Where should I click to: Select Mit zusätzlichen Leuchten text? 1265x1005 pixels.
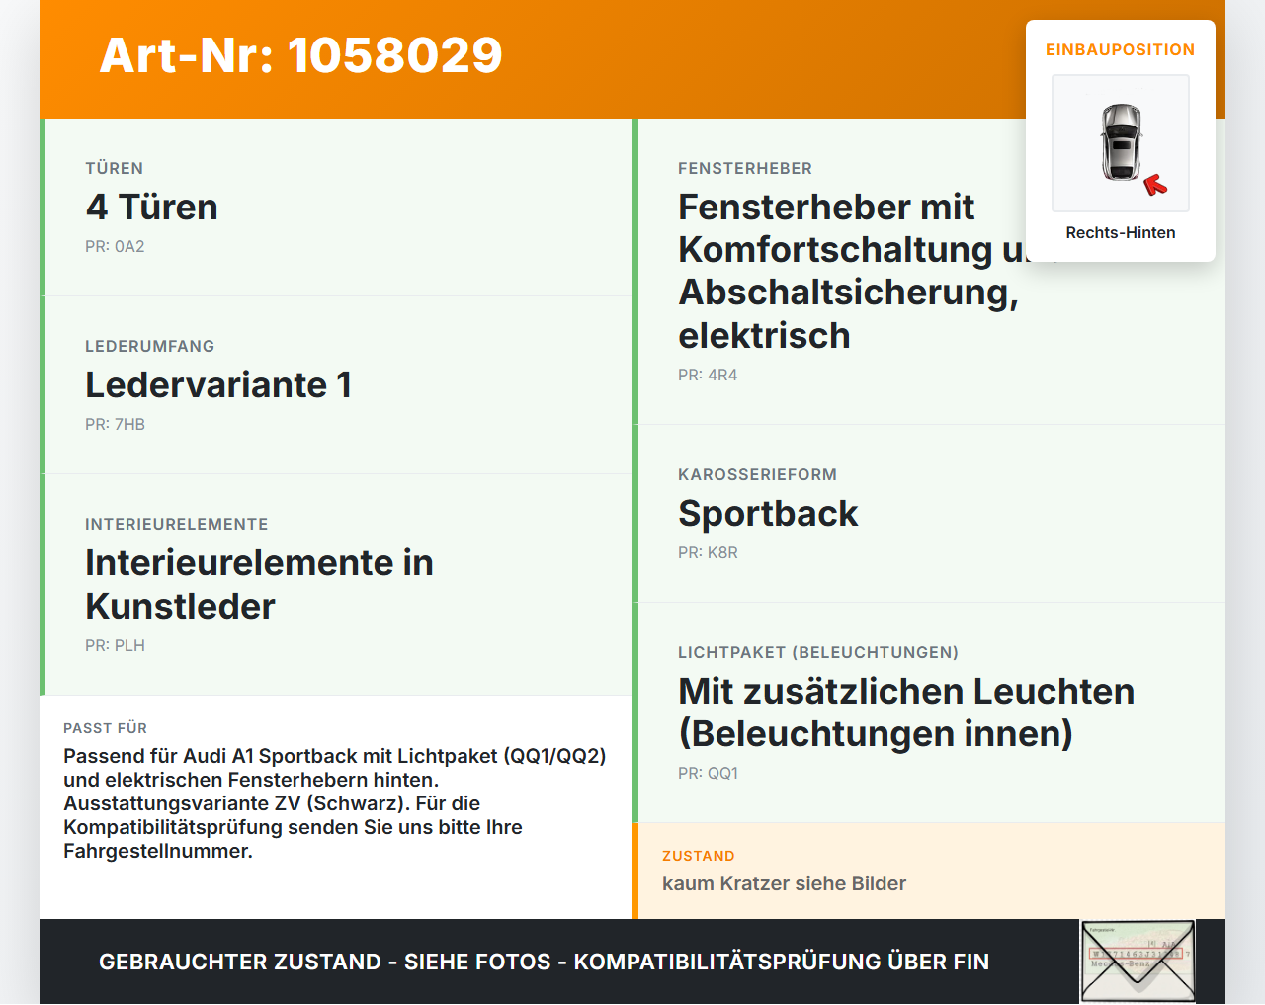coord(906,712)
